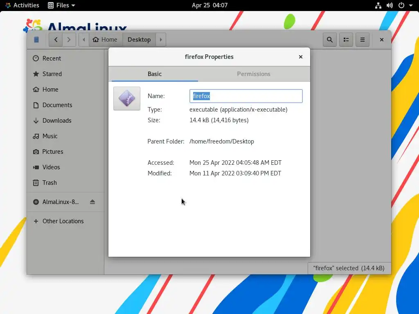Screen dimensions: 419x314
Task: Click the "firefox" selected status text
Action: [349, 268]
